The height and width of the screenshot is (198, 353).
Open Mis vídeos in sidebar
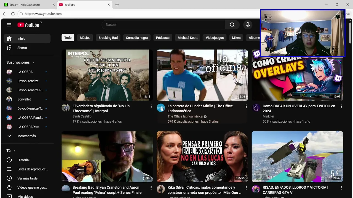pos(27,196)
